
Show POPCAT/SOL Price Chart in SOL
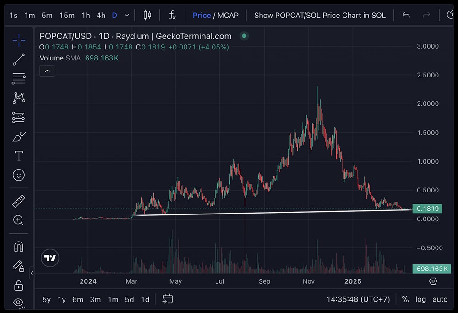320,15
